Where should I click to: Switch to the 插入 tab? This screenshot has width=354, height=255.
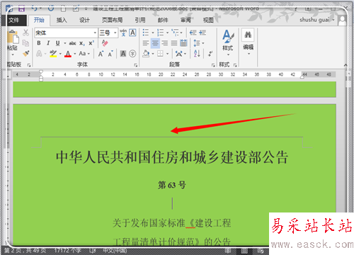tap(62, 21)
